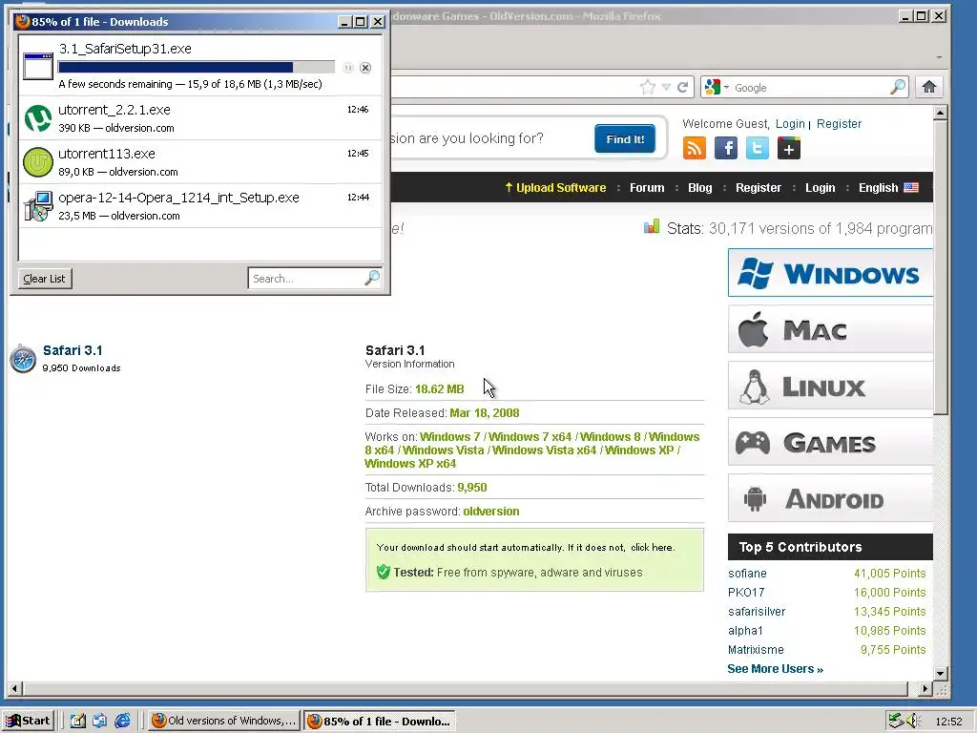Image resolution: width=977 pixels, height=733 pixels.
Task: Click the scroll down arrow of the page
Action: coord(941,673)
